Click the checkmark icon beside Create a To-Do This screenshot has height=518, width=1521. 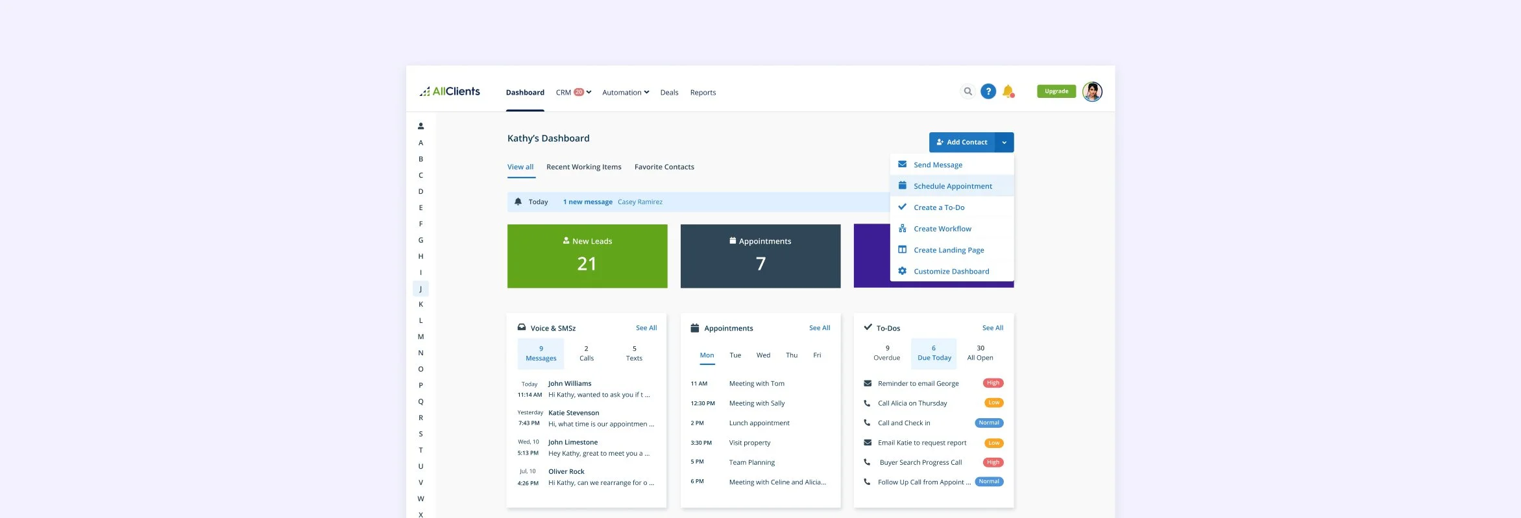[x=902, y=207]
